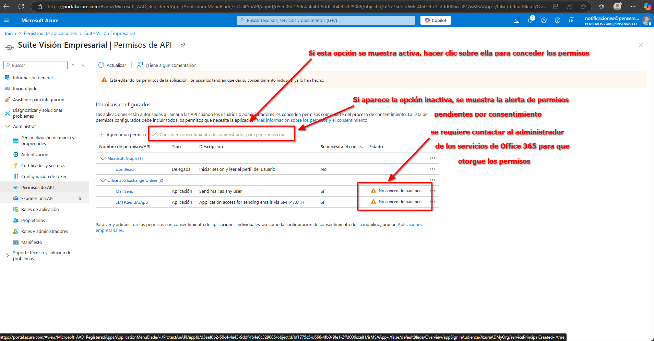Open more options for User.Read row
The height and width of the screenshot is (341, 654).
tap(432, 169)
